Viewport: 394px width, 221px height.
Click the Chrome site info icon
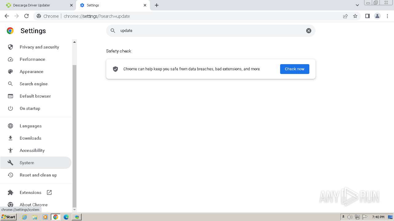coord(39,16)
